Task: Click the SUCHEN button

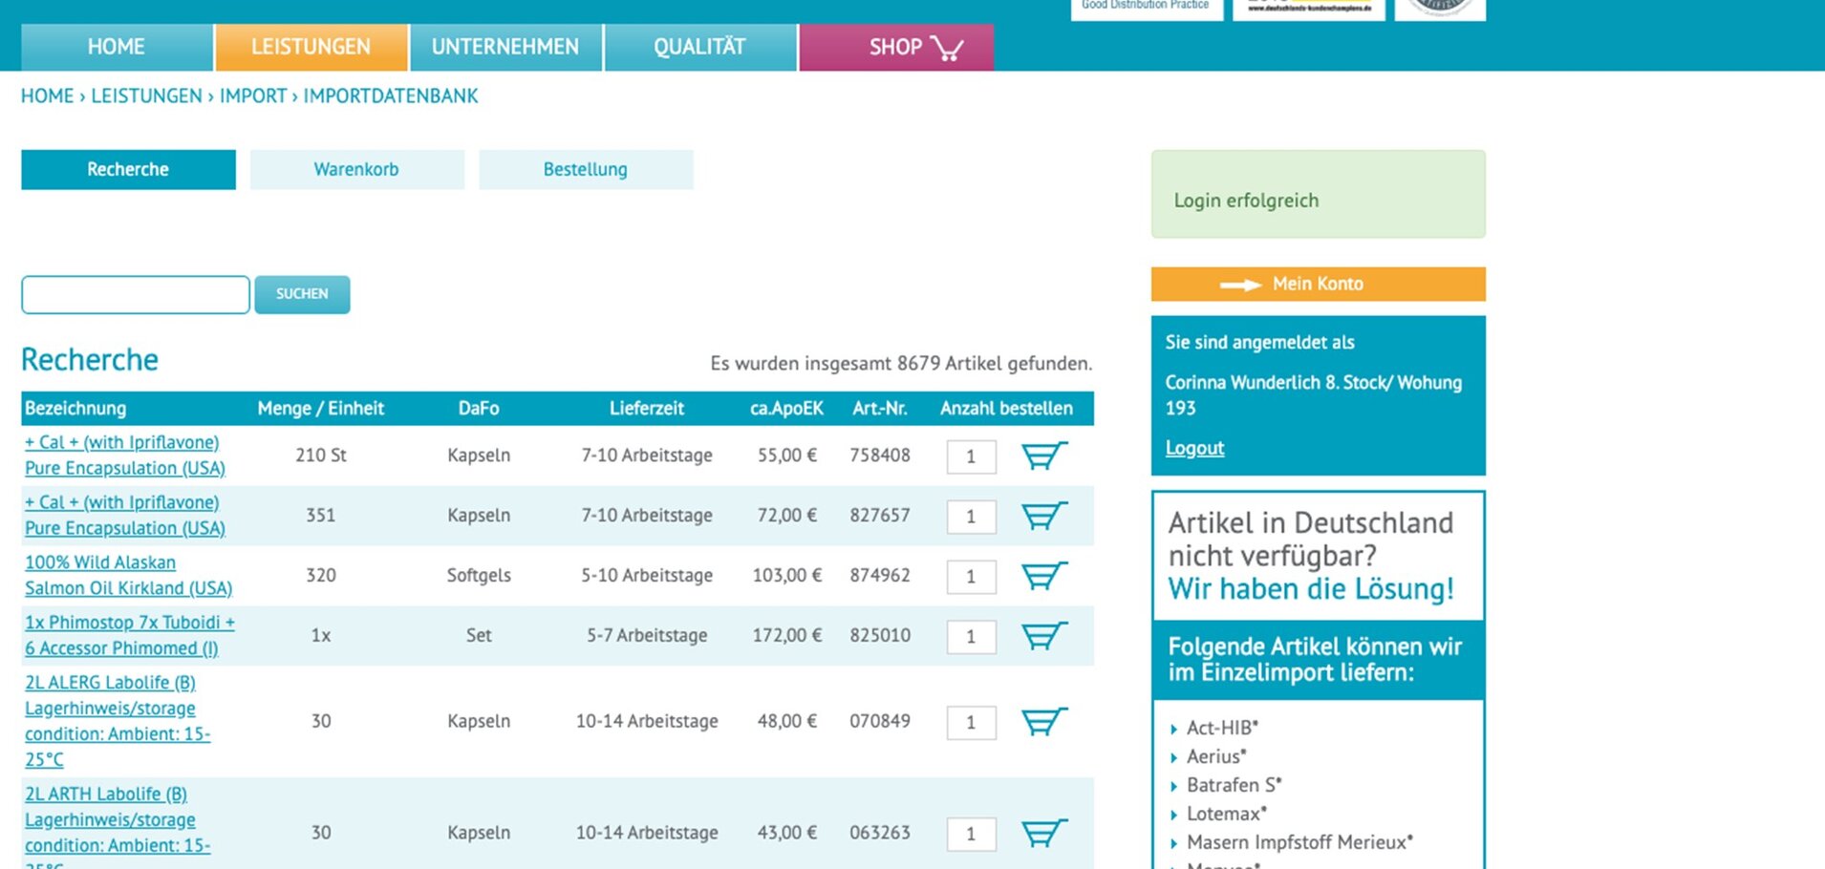Action: click(302, 294)
